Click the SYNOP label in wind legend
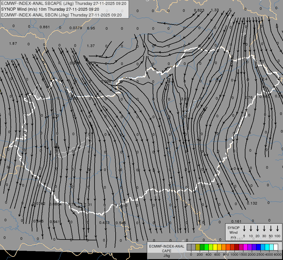The height and width of the screenshot is (260, 283). [x=233, y=228]
